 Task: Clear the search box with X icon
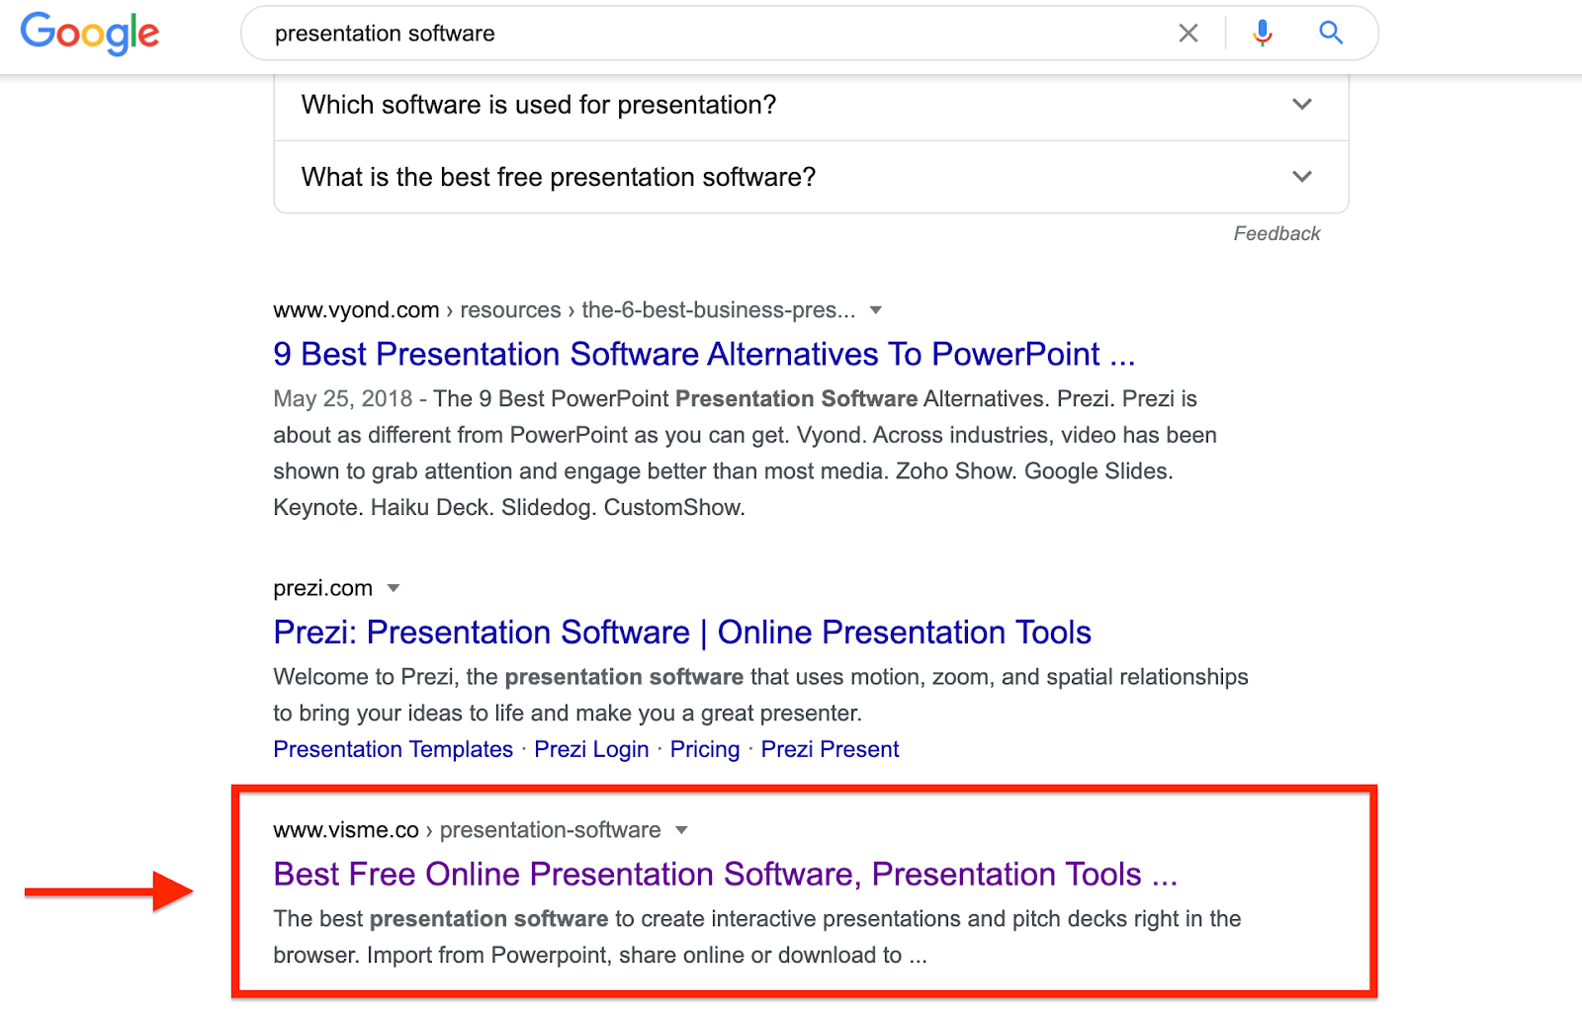click(1188, 34)
